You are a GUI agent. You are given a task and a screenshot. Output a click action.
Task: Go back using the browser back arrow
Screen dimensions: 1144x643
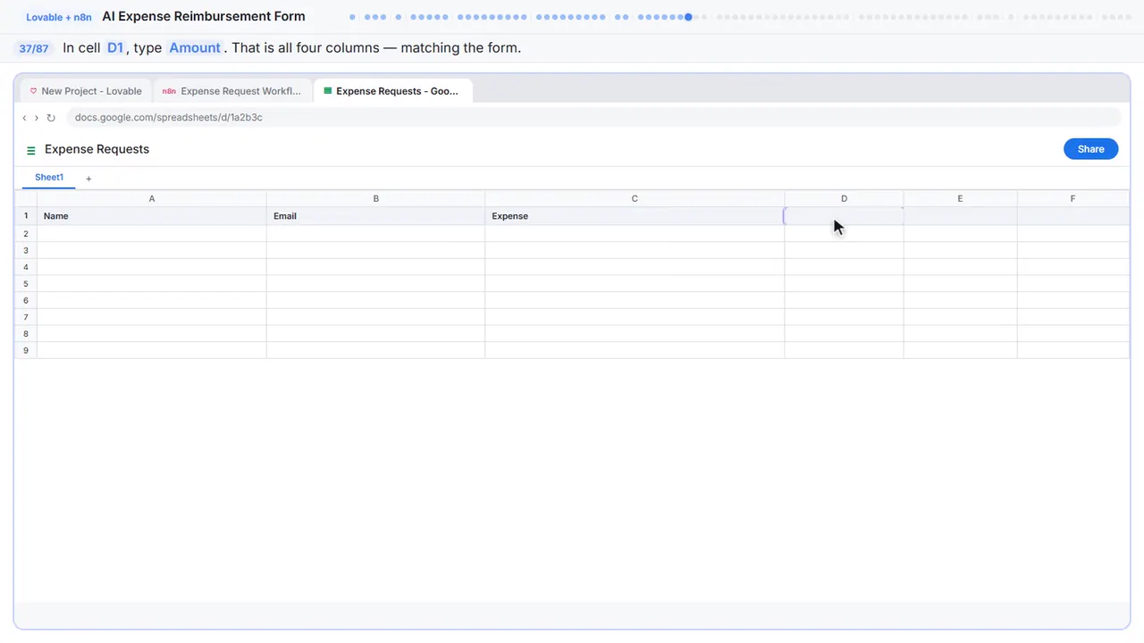[25, 118]
